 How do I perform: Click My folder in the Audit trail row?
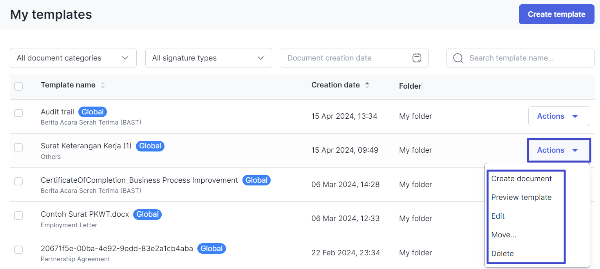click(416, 116)
